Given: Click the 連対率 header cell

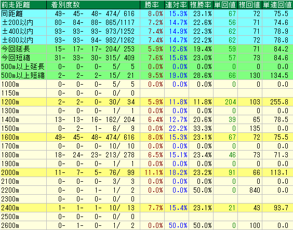Looking at the screenshot, I should [x=177, y=5].
